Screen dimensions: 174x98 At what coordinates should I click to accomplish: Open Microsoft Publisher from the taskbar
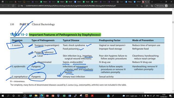point(30,96)
